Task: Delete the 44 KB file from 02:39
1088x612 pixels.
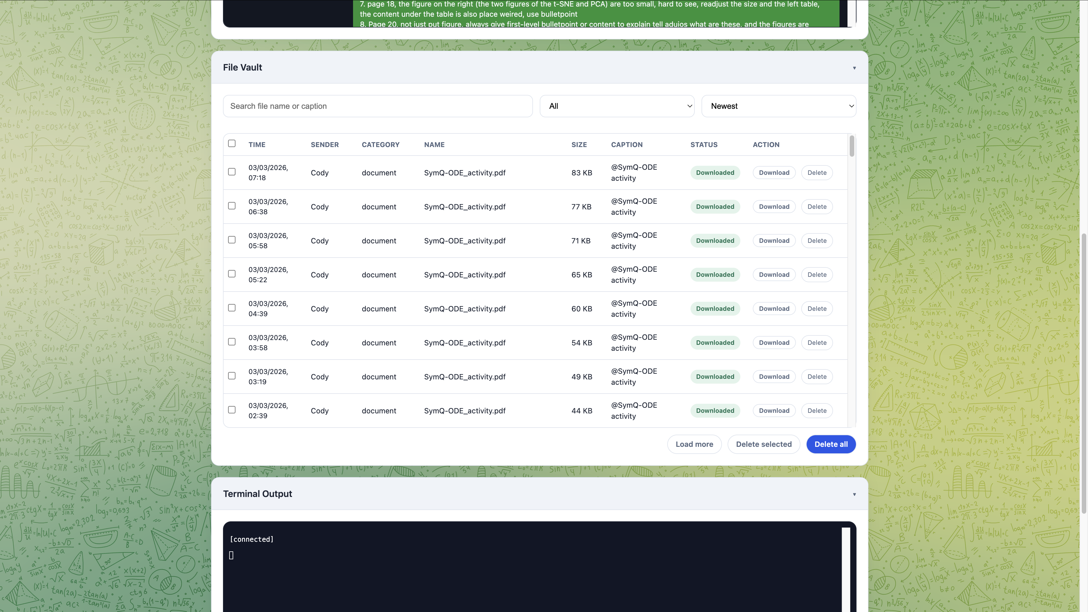Action: click(x=817, y=411)
